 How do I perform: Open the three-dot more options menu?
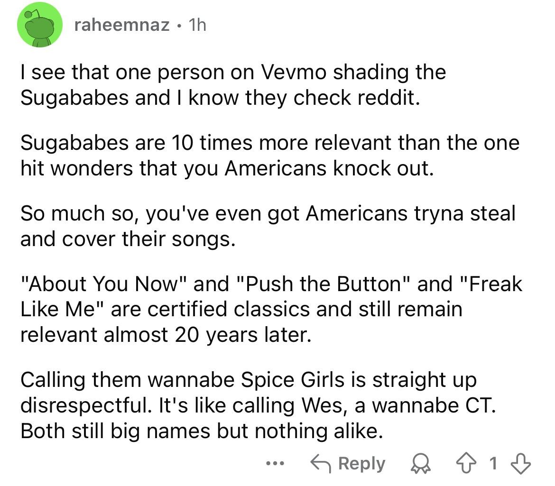click(x=275, y=463)
